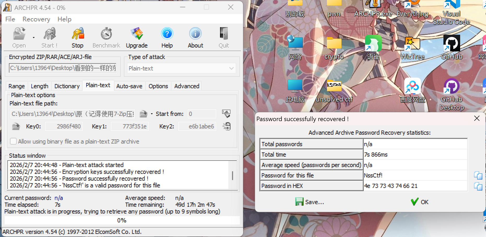Open the 网络 desktop icon
The height and width of the screenshot is (237, 486).
295,48
